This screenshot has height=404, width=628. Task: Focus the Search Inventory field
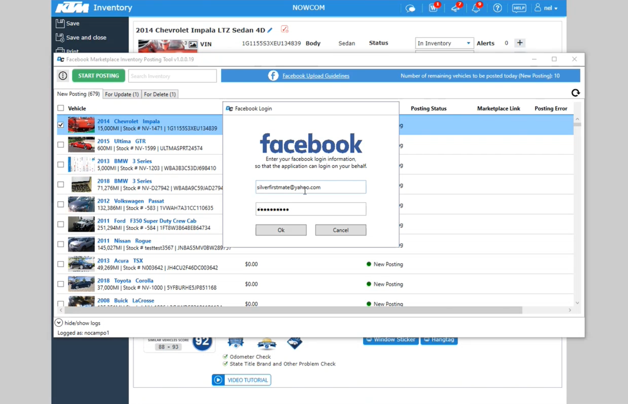click(x=172, y=76)
